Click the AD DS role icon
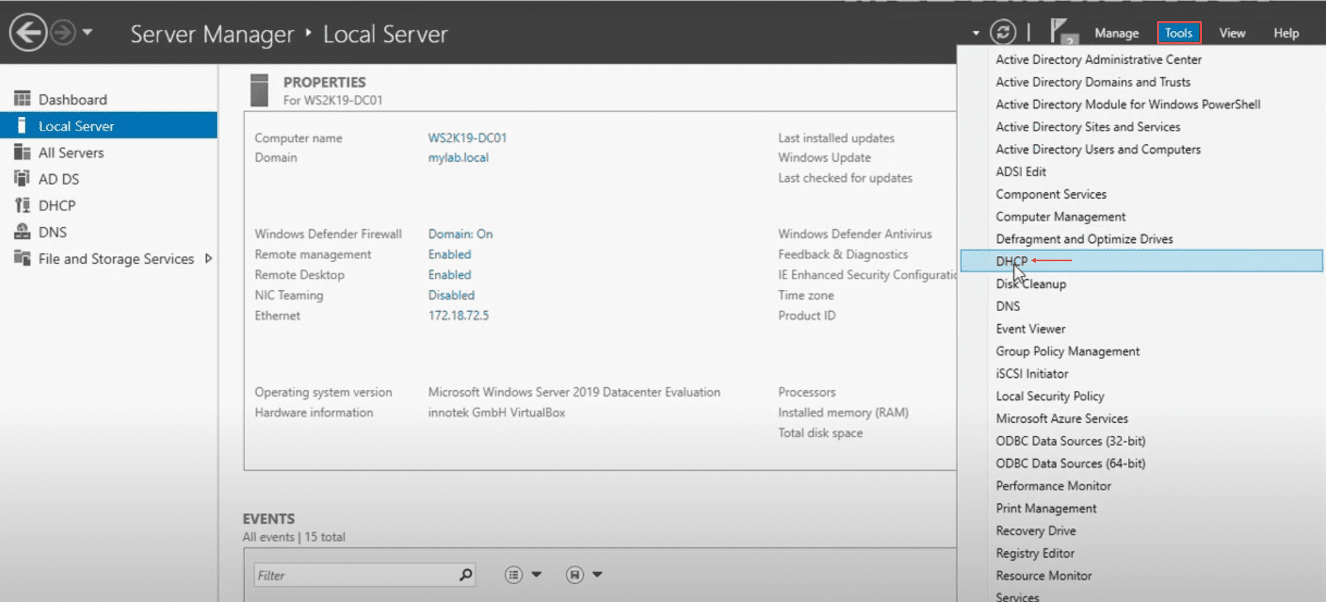The height and width of the screenshot is (602, 1326). coord(22,178)
